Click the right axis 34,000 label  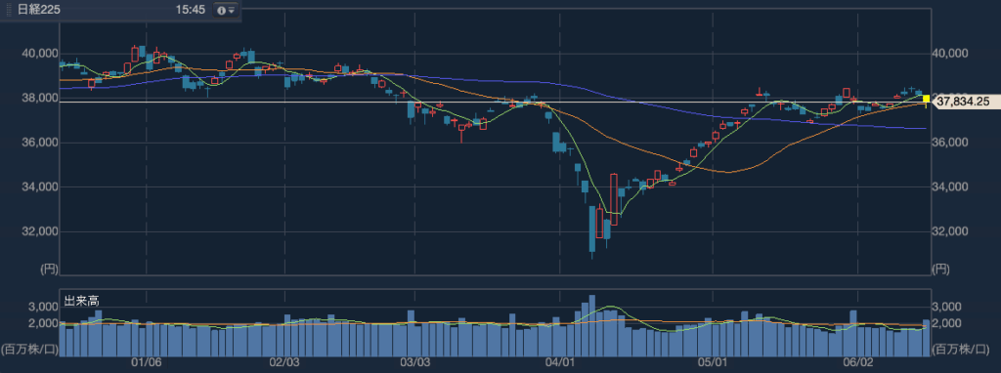[x=950, y=186]
